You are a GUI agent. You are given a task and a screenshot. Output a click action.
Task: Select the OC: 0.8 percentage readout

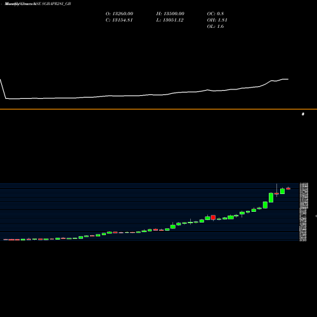point(215,14)
